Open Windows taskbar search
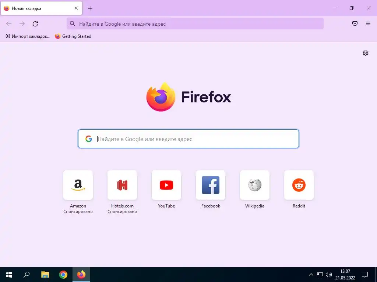Image resolution: width=377 pixels, height=282 pixels. 27,275
